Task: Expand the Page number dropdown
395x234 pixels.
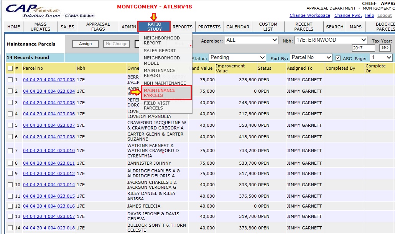Action: pyautogui.click(x=381, y=58)
